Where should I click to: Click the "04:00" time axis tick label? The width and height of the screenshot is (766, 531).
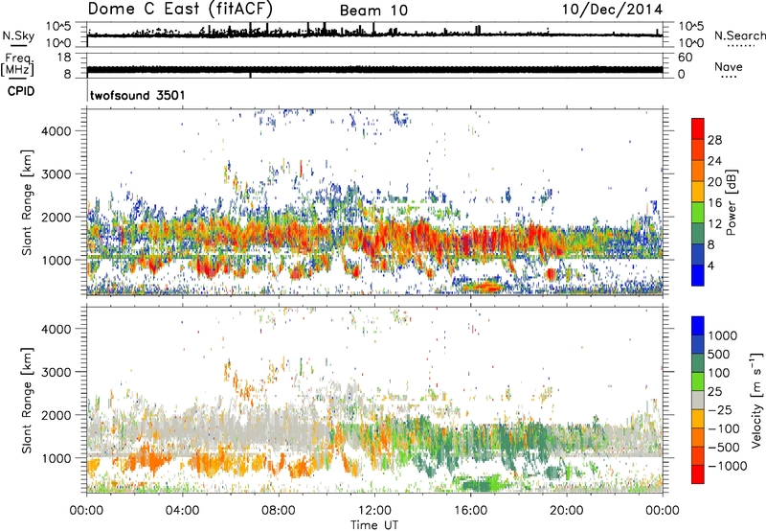pyautogui.click(x=182, y=511)
